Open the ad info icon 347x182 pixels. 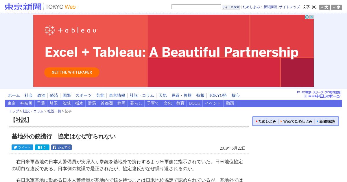point(307,17)
